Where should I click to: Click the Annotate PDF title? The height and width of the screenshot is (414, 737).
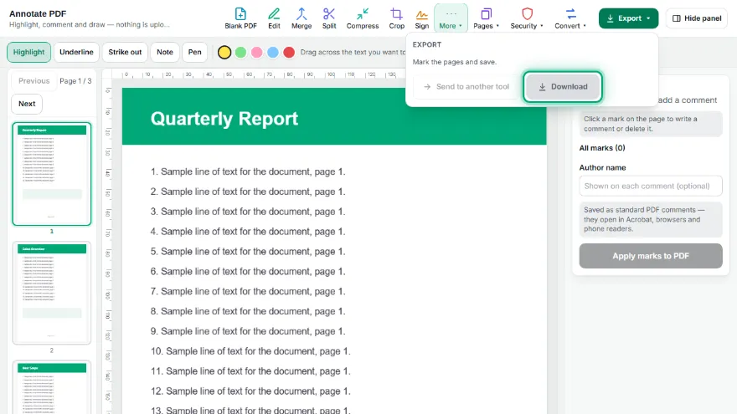(38, 13)
